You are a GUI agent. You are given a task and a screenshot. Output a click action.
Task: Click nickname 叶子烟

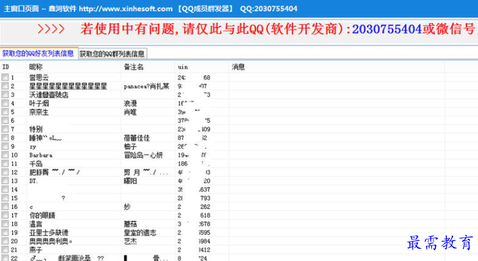39,103
